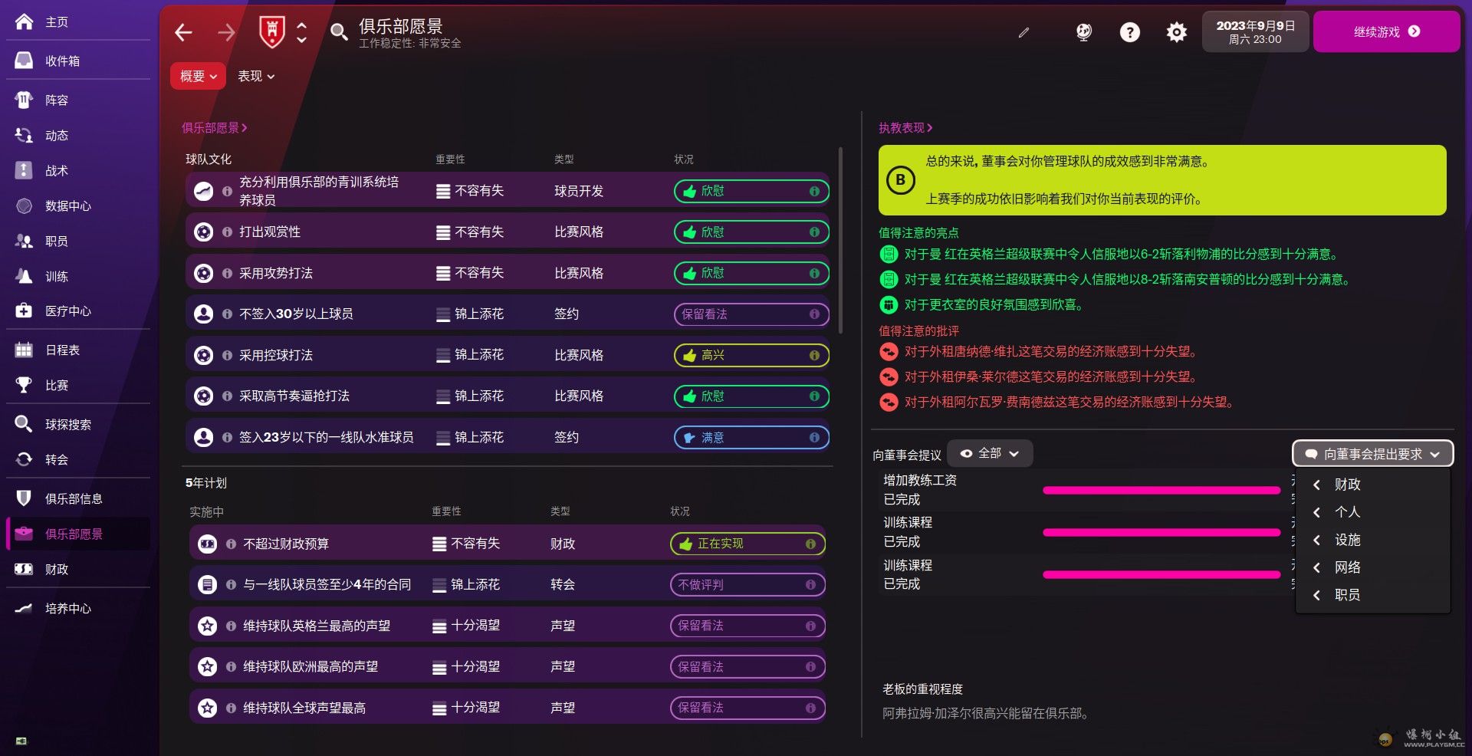
Task: Open 战术 from sidebar
Action: (x=56, y=170)
